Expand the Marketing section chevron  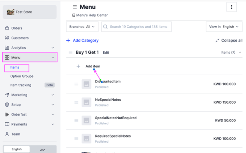[x=53, y=95]
